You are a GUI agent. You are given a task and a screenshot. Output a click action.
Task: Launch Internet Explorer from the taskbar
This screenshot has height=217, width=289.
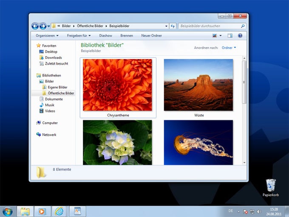59,211
